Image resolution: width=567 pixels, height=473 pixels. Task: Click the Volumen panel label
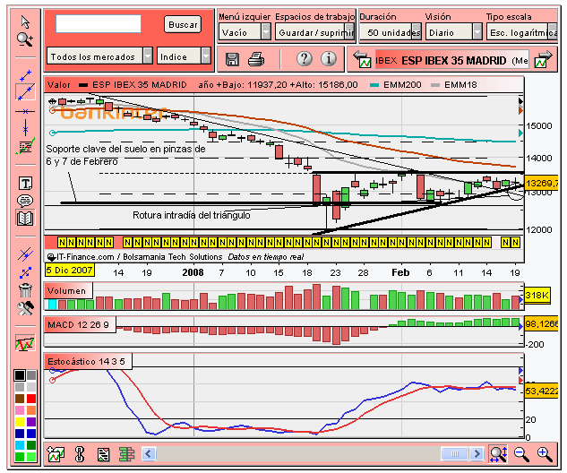click(68, 291)
